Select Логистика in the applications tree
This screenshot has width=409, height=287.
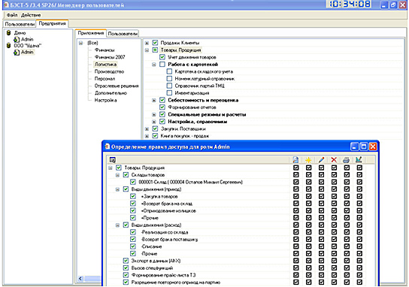(105, 64)
